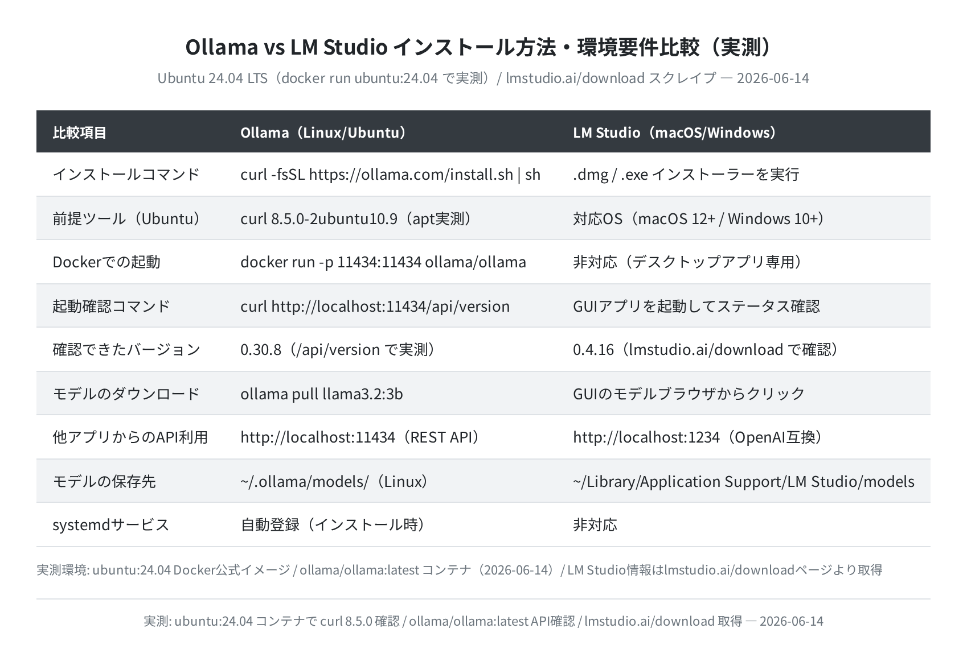Image resolution: width=967 pixels, height=653 pixels.
Task: Click the footnote starting '実測環境: ubuntu:24.04'
Action: (460, 570)
